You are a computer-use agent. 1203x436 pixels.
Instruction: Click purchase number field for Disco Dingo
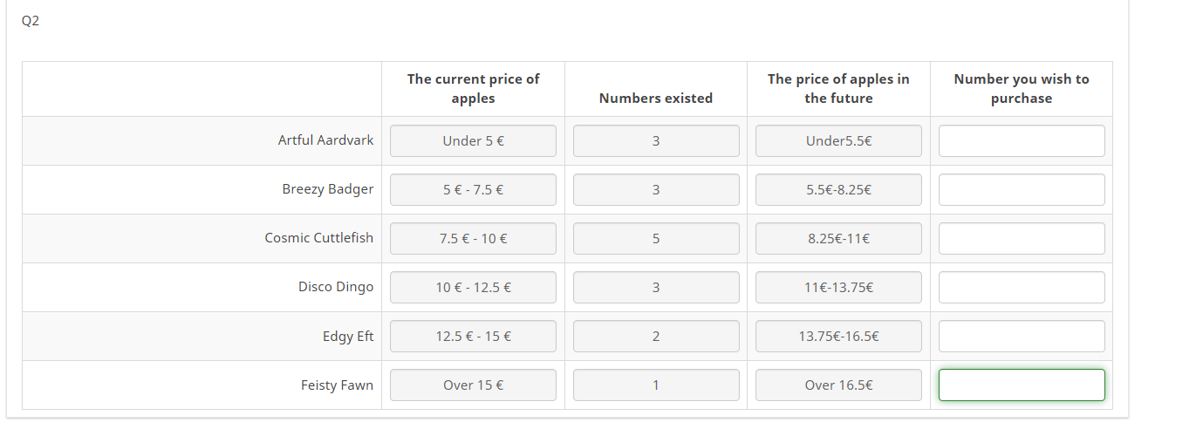[1022, 288]
